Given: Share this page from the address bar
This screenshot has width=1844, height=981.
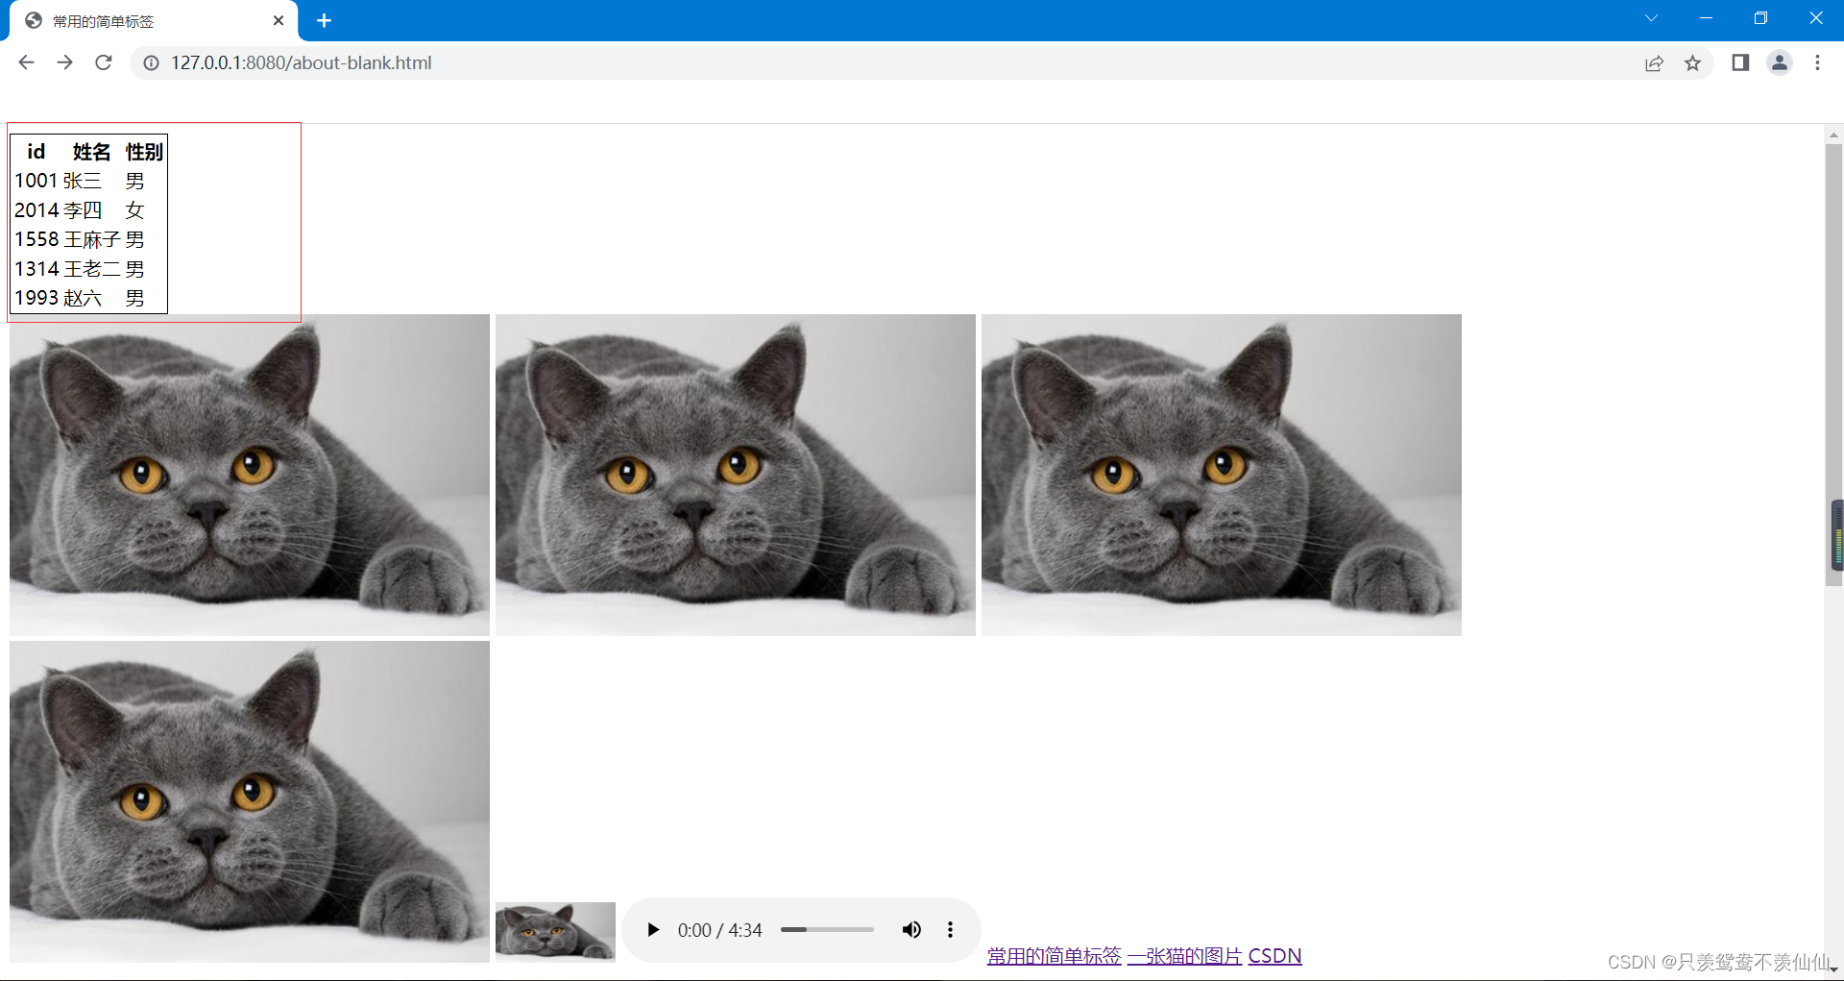Looking at the screenshot, I should [x=1654, y=62].
